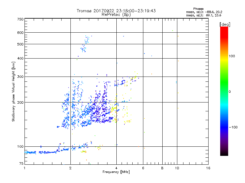Click x-axis tick label '10'
The width and height of the screenshot is (245, 183).
[177, 168]
